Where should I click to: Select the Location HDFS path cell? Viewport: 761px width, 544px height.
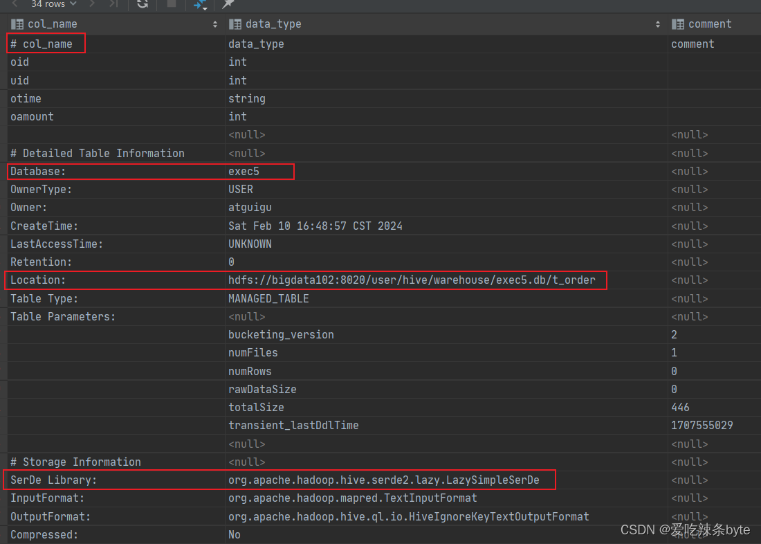412,280
